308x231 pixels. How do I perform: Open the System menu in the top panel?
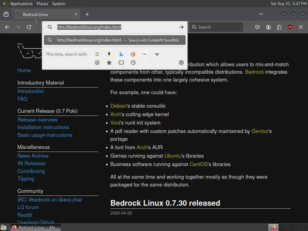click(59, 4)
